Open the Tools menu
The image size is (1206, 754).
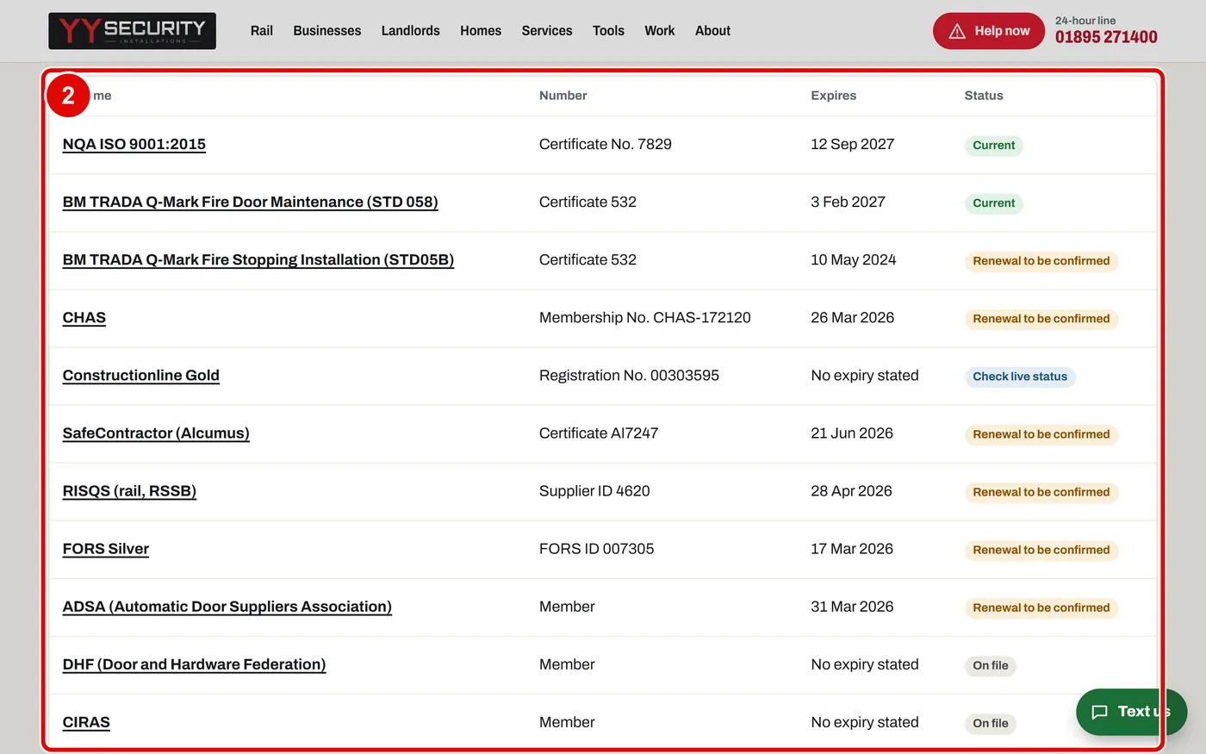(608, 31)
